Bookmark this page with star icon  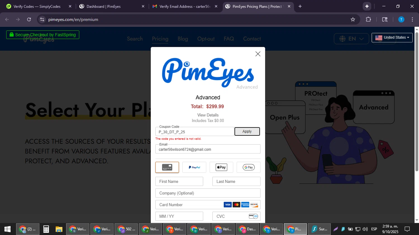(x=353, y=20)
